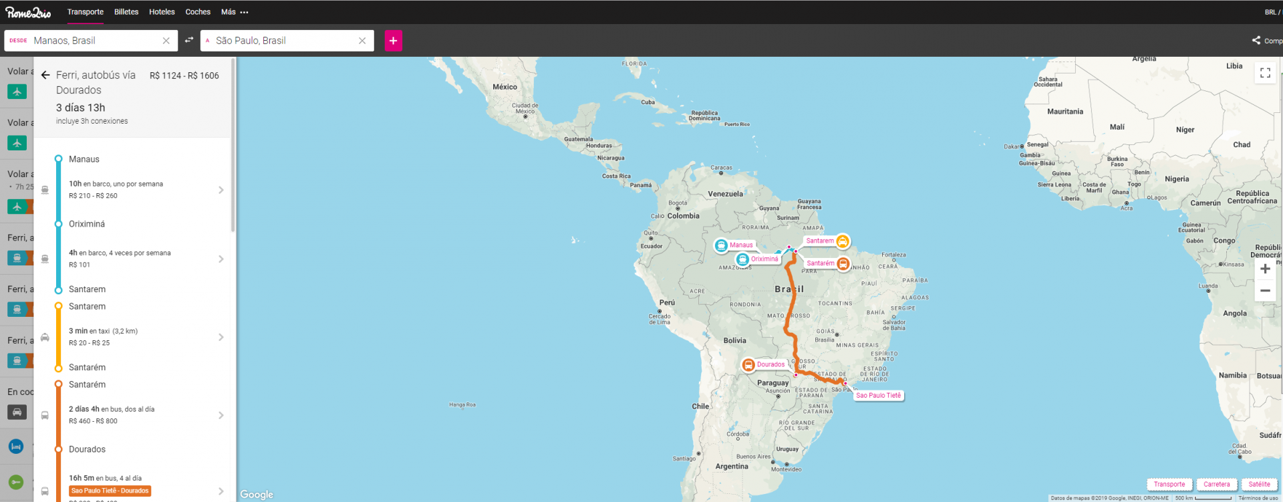This screenshot has height=502, width=1283.
Task: Select the first Volar plane option in sidebar
Action: coord(17,92)
